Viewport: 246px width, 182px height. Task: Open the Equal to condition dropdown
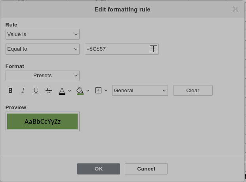(42, 49)
